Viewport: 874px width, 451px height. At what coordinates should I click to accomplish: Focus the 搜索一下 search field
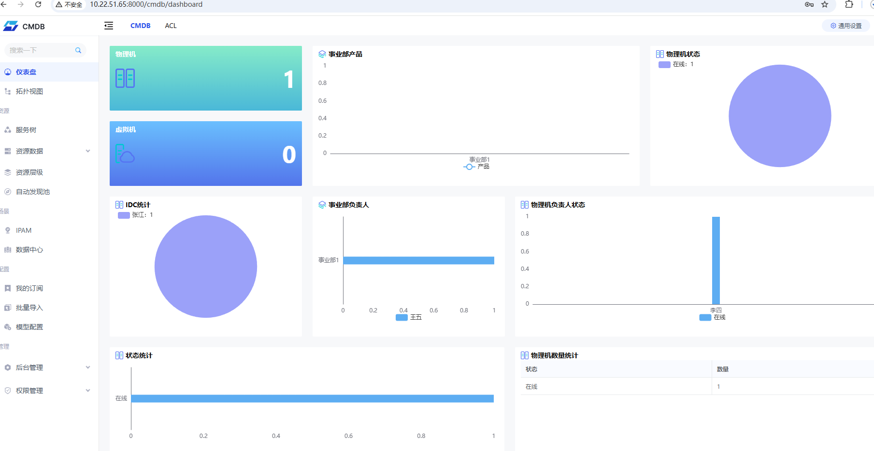(45, 50)
